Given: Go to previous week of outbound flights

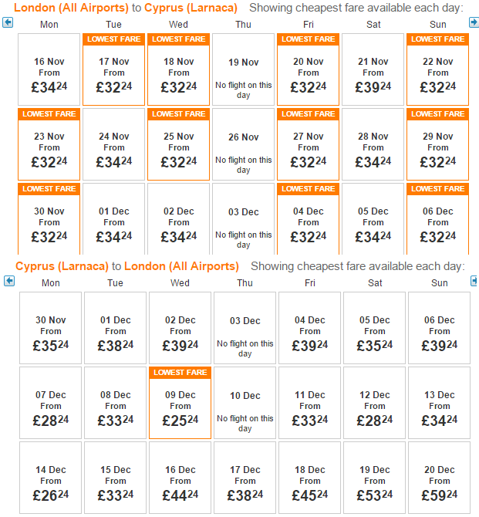Looking at the screenshot, I should click(x=8, y=22).
